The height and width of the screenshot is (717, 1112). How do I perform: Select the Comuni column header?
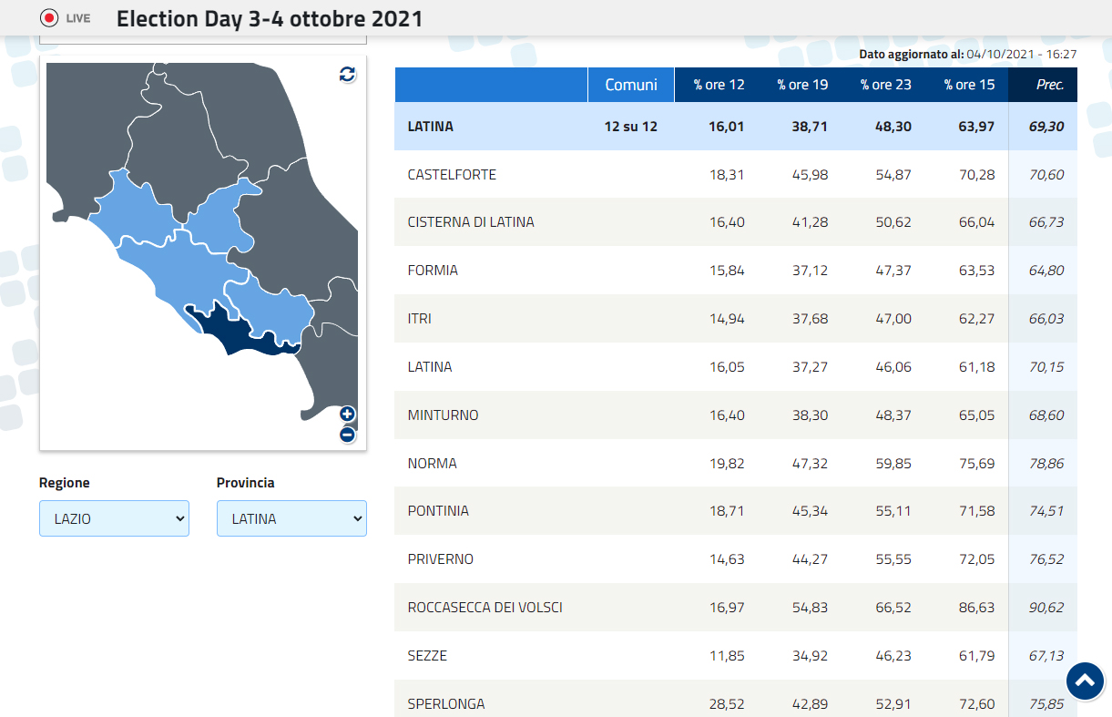tap(631, 85)
